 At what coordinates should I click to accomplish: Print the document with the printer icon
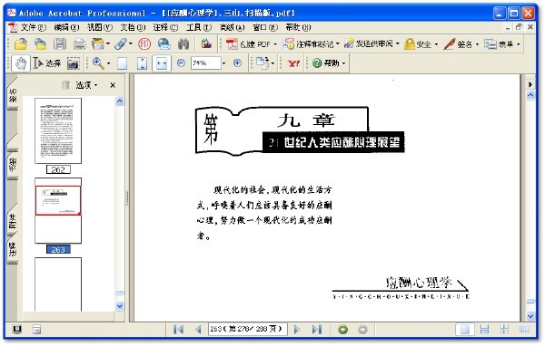[80, 44]
